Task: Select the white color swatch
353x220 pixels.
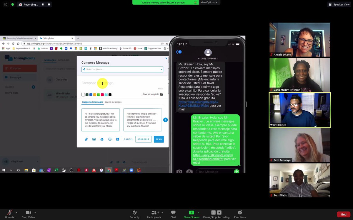Action: 83,94
